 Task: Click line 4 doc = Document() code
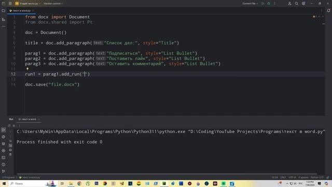click(46, 32)
